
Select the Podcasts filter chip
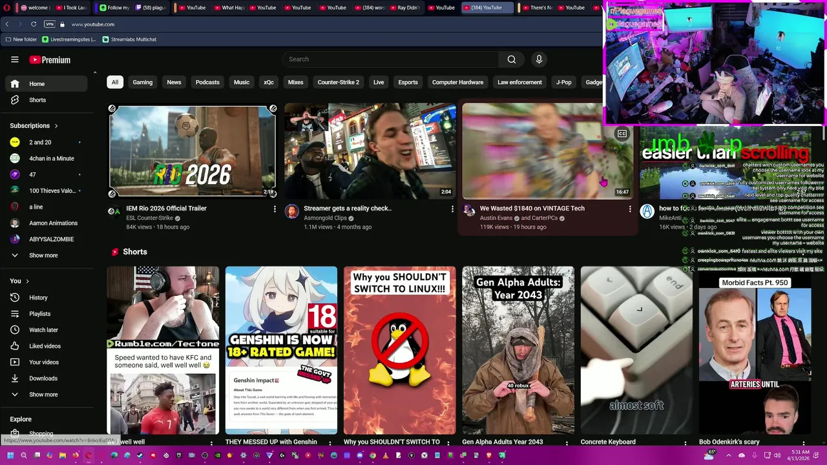(x=207, y=82)
